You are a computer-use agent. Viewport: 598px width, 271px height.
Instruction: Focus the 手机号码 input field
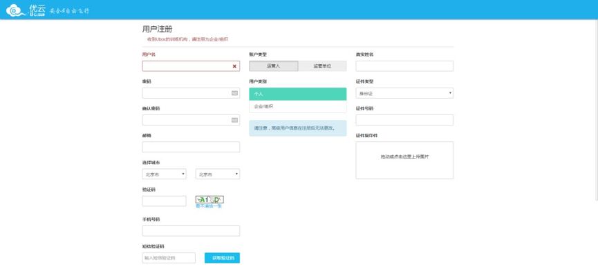(191, 230)
